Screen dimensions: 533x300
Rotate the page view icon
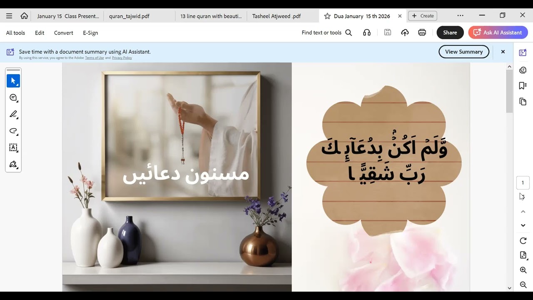click(523, 241)
